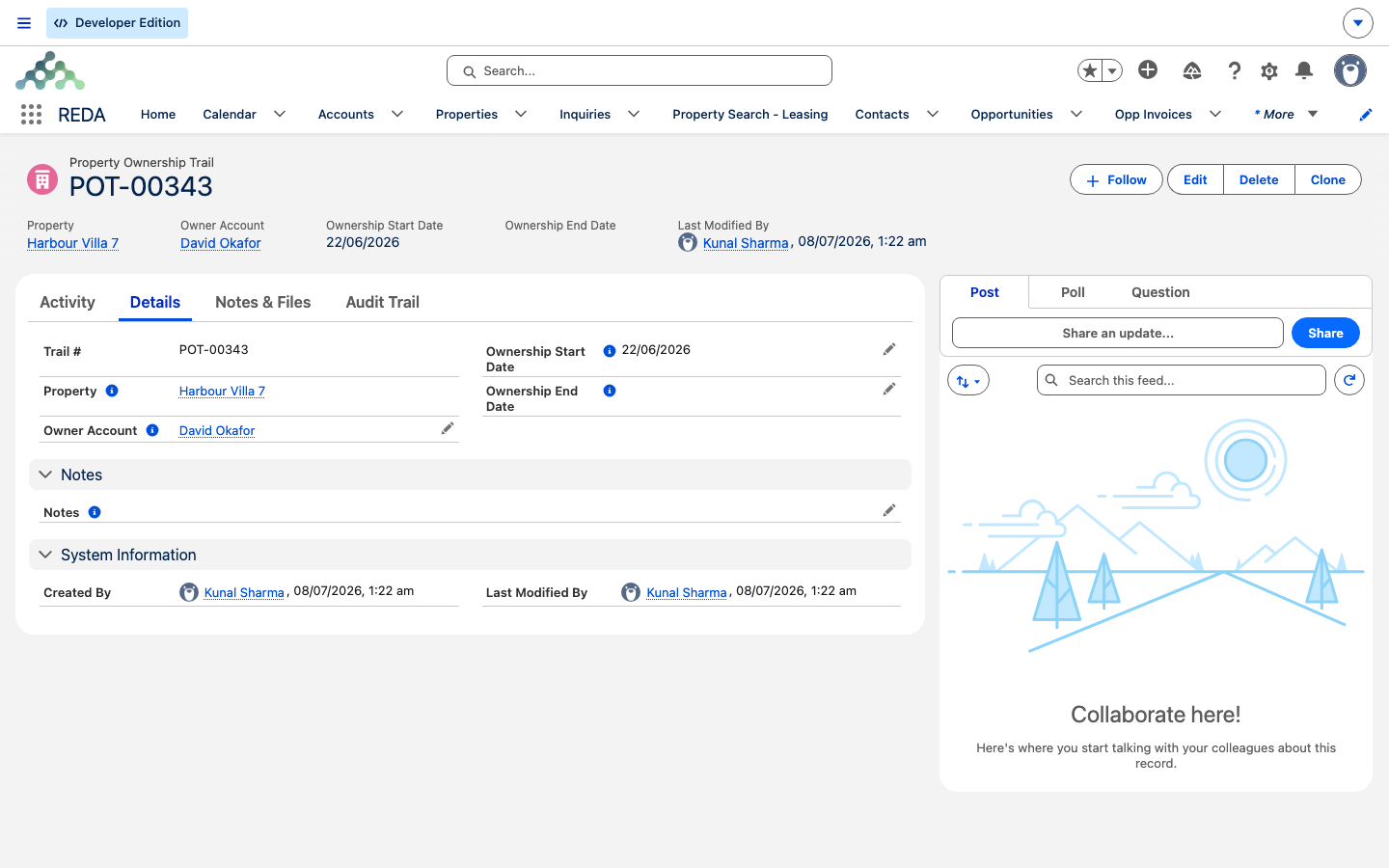The height and width of the screenshot is (868, 1389).
Task: Open the App Launcher grid icon
Action: coord(31,115)
